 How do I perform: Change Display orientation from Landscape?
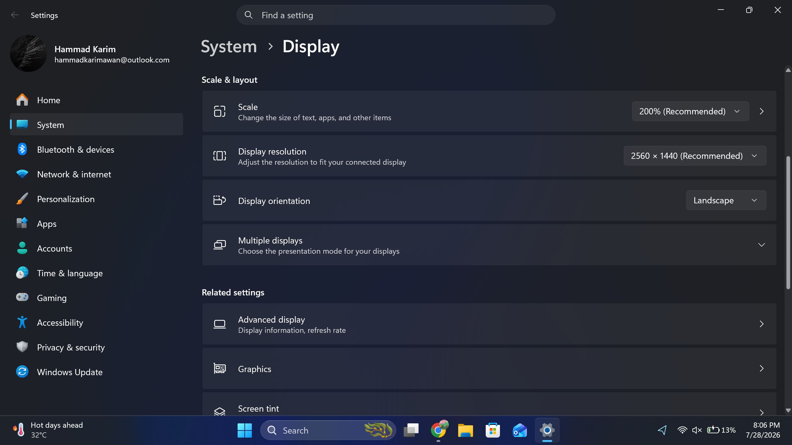point(726,200)
